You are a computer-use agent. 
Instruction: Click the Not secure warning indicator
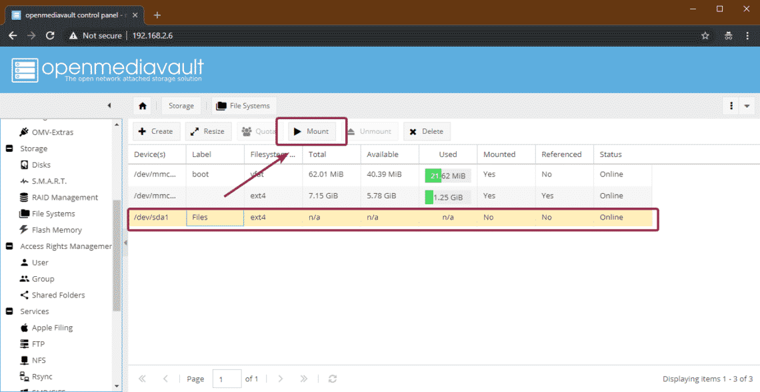pos(95,35)
